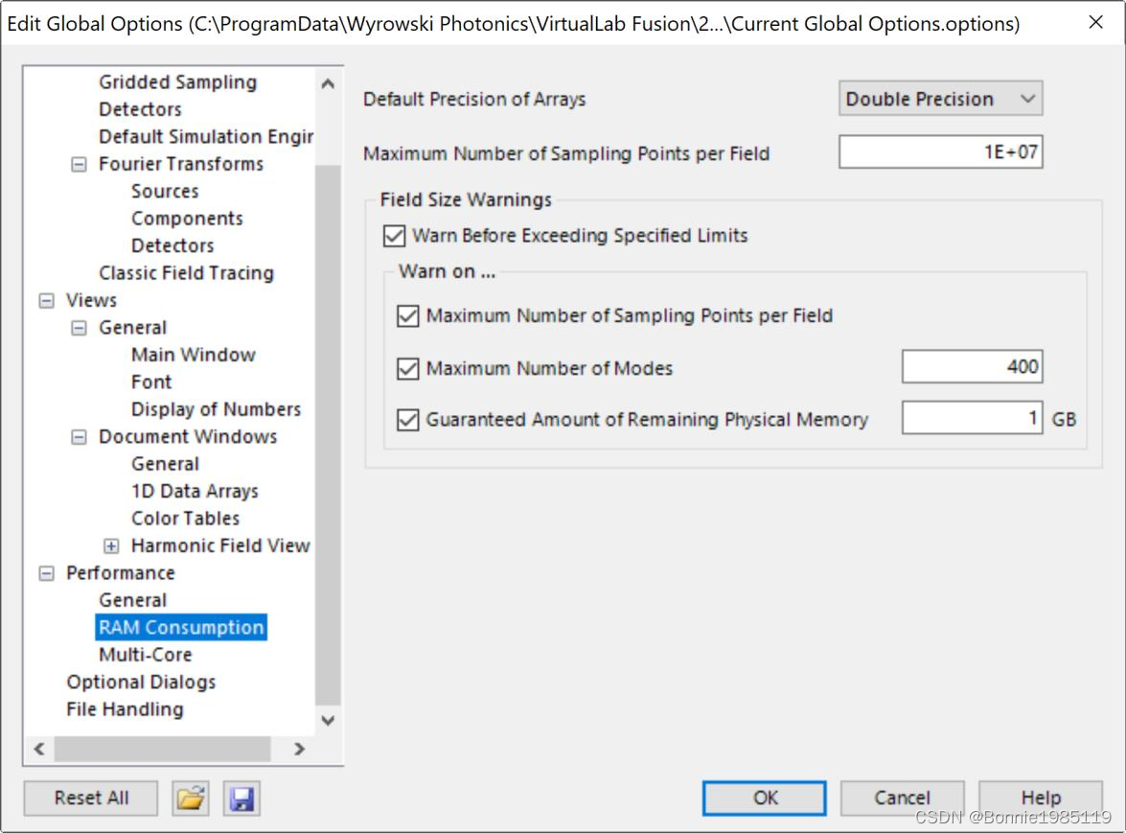Collapse the Fourier Transforms branch

tap(78, 164)
